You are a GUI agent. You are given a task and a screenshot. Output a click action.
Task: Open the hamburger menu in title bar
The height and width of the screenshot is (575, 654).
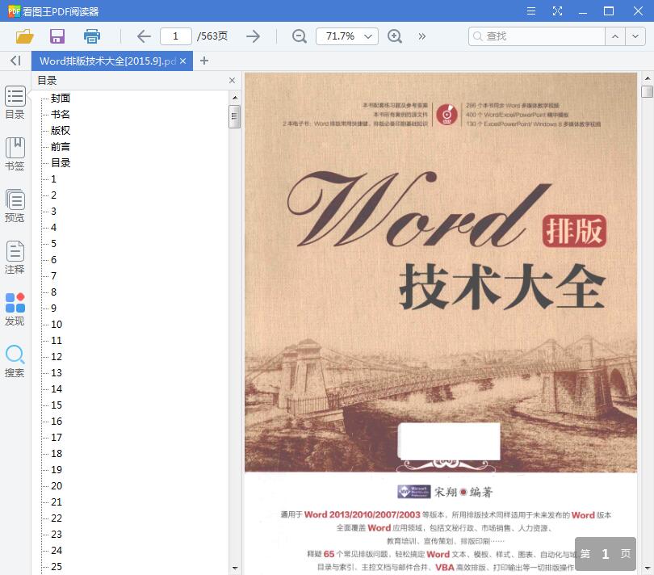531,10
